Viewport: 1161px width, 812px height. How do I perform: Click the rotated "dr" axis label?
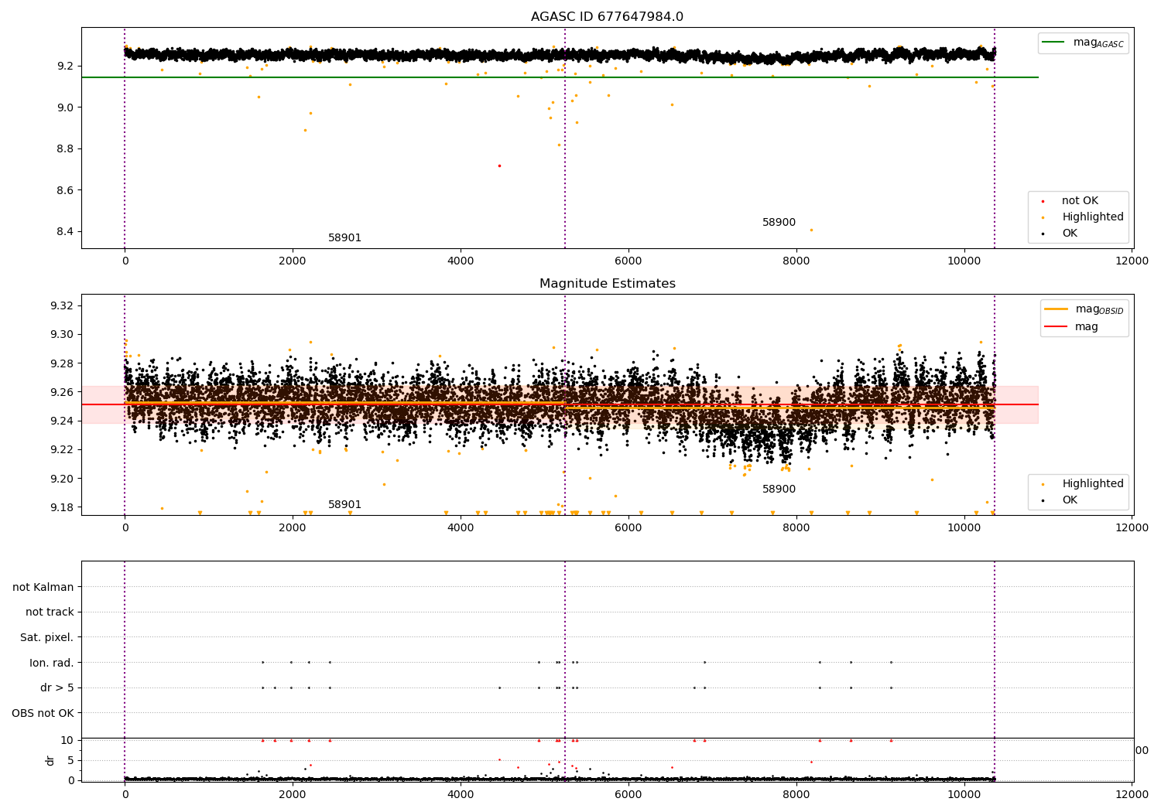pos(50,760)
